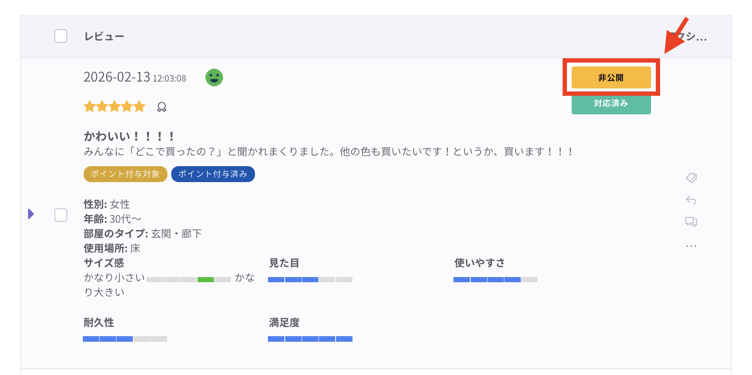Click the レビュー column header
Screen dimensions: 752x375
coord(104,37)
